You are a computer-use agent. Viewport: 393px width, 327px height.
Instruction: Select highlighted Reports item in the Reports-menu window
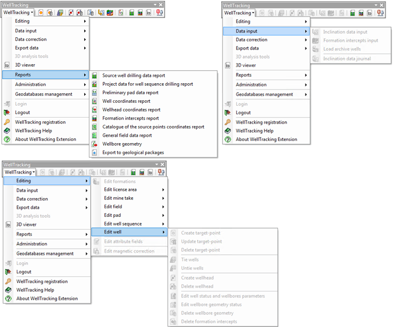coord(46,75)
